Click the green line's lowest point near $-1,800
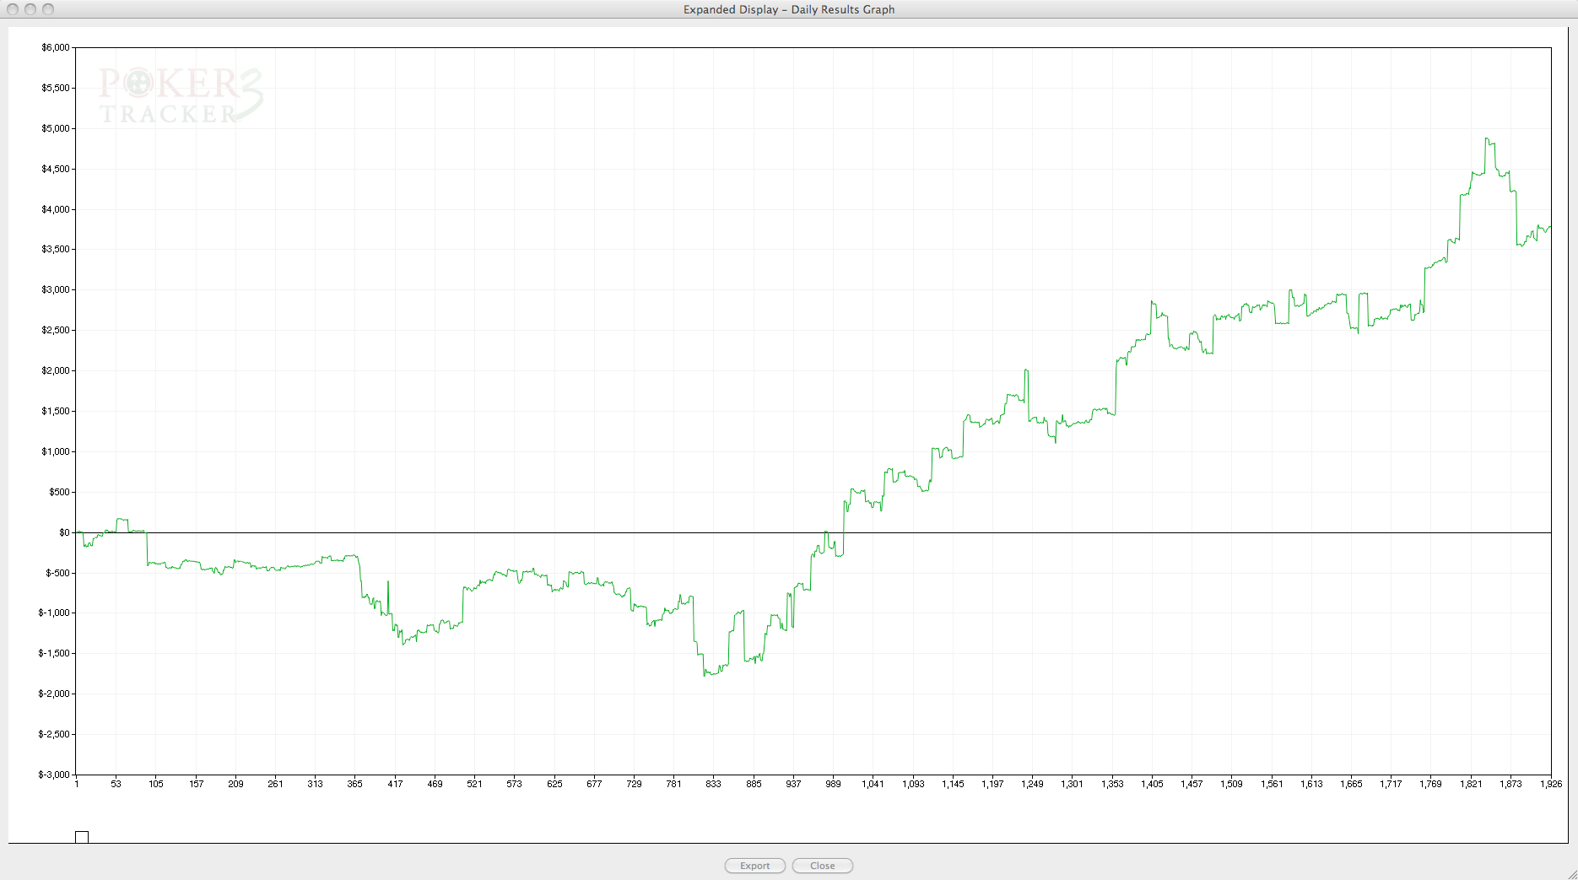The height and width of the screenshot is (880, 1578). pyautogui.click(x=705, y=675)
